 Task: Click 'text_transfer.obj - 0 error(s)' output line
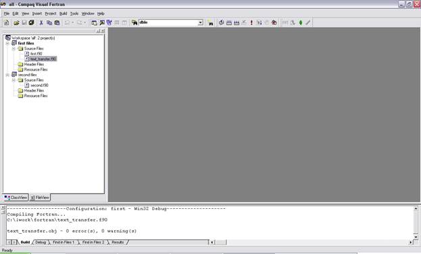(72, 231)
